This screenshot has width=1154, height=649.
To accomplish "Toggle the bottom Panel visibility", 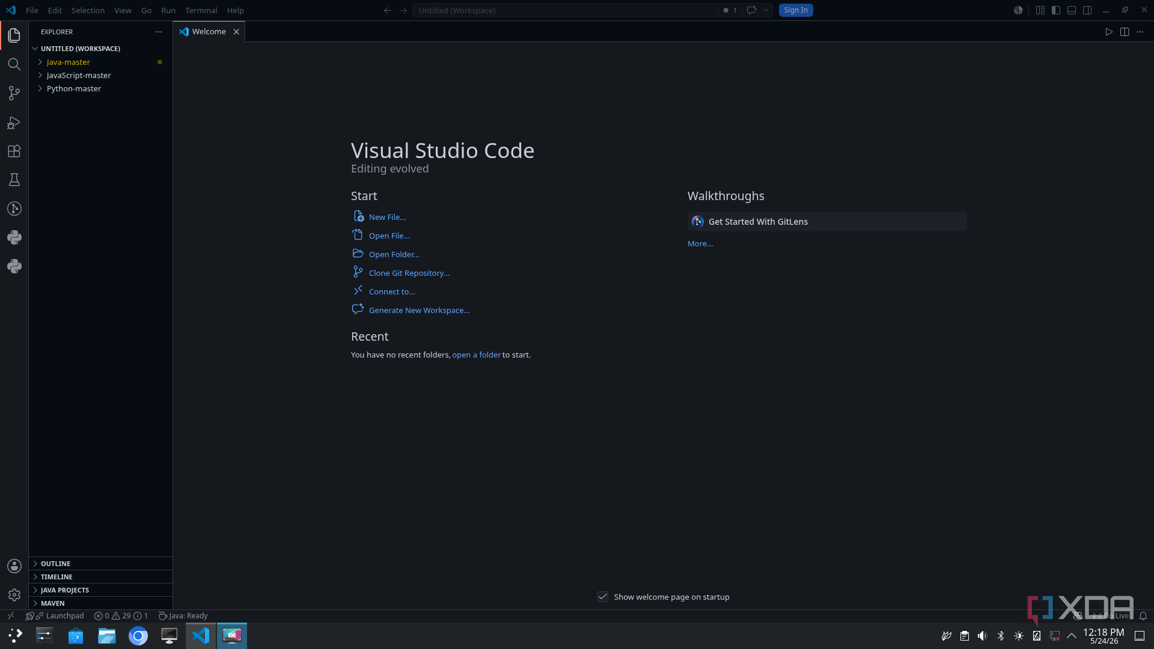I will click(1072, 10).
